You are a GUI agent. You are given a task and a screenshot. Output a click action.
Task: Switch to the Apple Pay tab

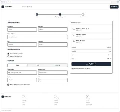point(58,65)
